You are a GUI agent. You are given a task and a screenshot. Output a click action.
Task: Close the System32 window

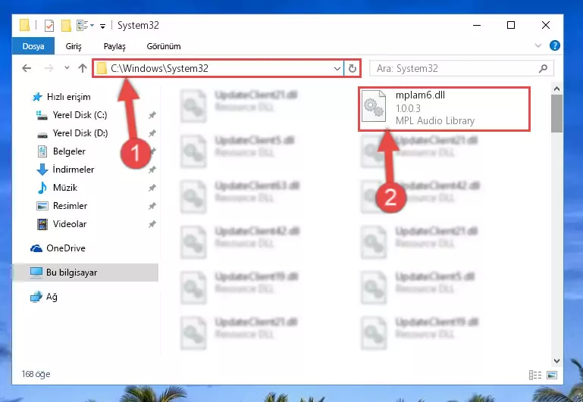point(545,25)
